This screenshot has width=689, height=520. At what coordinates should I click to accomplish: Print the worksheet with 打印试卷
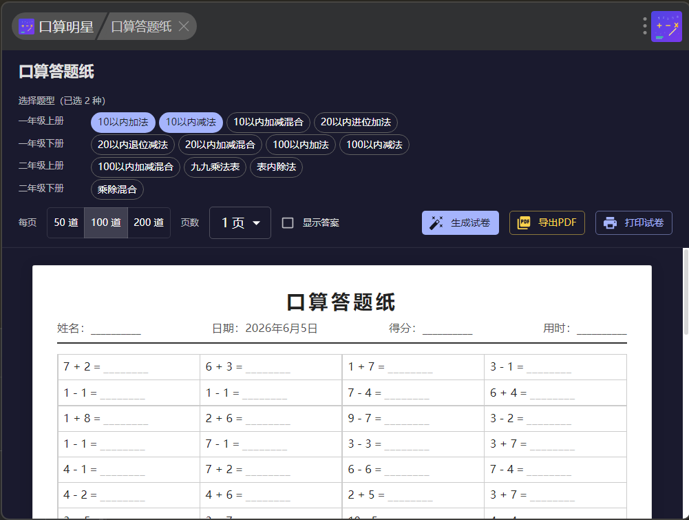[634, 223]
